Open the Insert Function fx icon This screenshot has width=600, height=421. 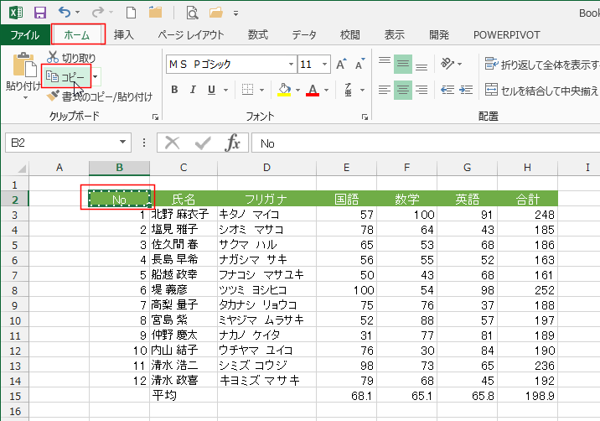tap(233, 143)
